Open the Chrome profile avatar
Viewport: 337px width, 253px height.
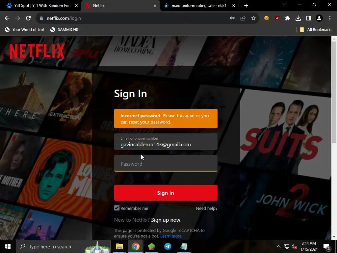(x=319, y=18)
